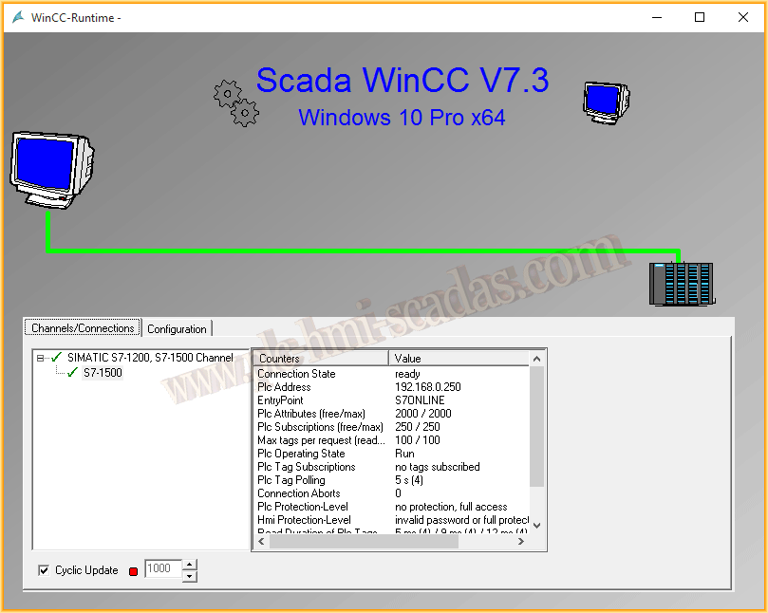Click the large computer monitor icon
Viewport: 768px width, 613px height.
click(50, 168)
